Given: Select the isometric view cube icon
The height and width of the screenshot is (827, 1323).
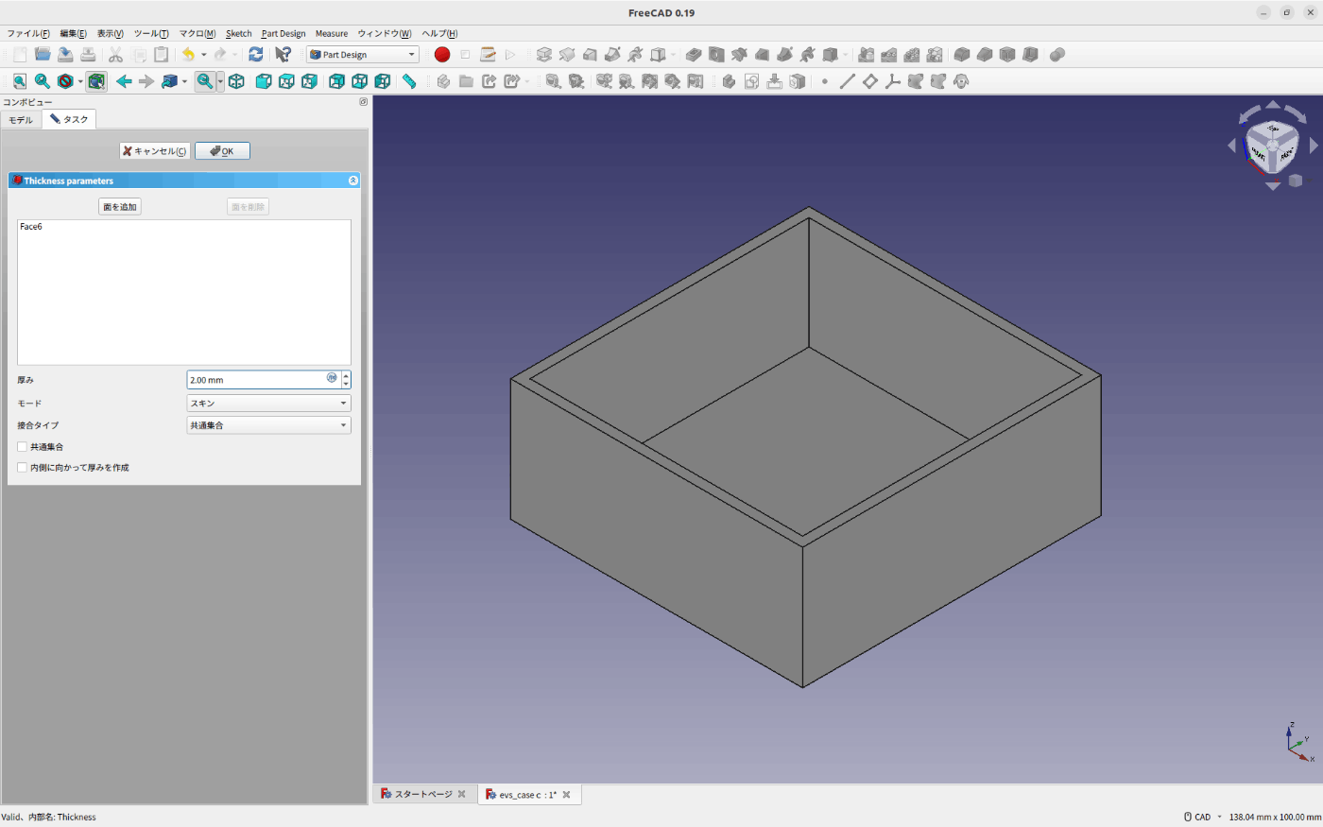Looking at the screenshot, I should click(x=236, y=81).
